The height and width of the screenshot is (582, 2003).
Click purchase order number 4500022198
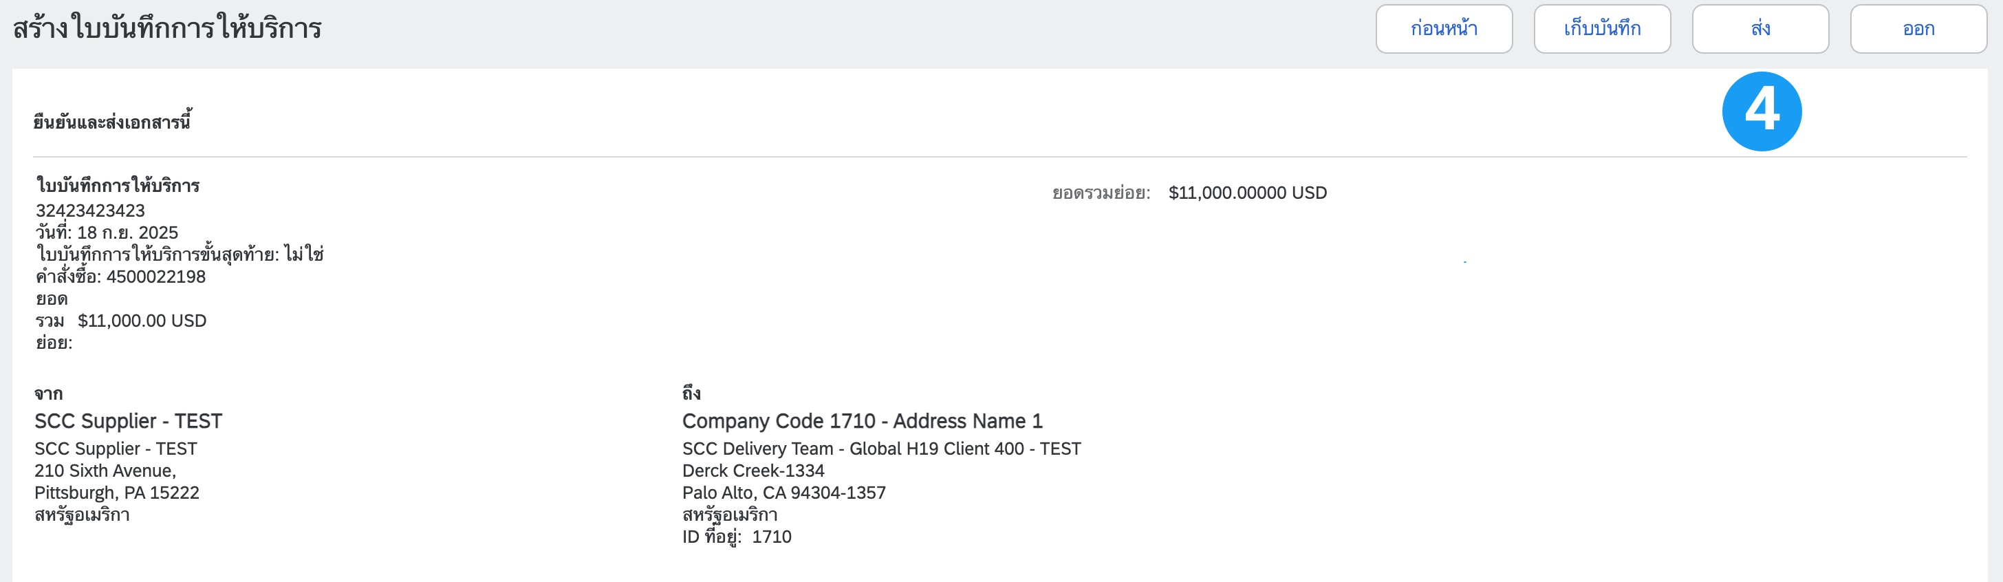pyautogui.click(x=155, y=277)
